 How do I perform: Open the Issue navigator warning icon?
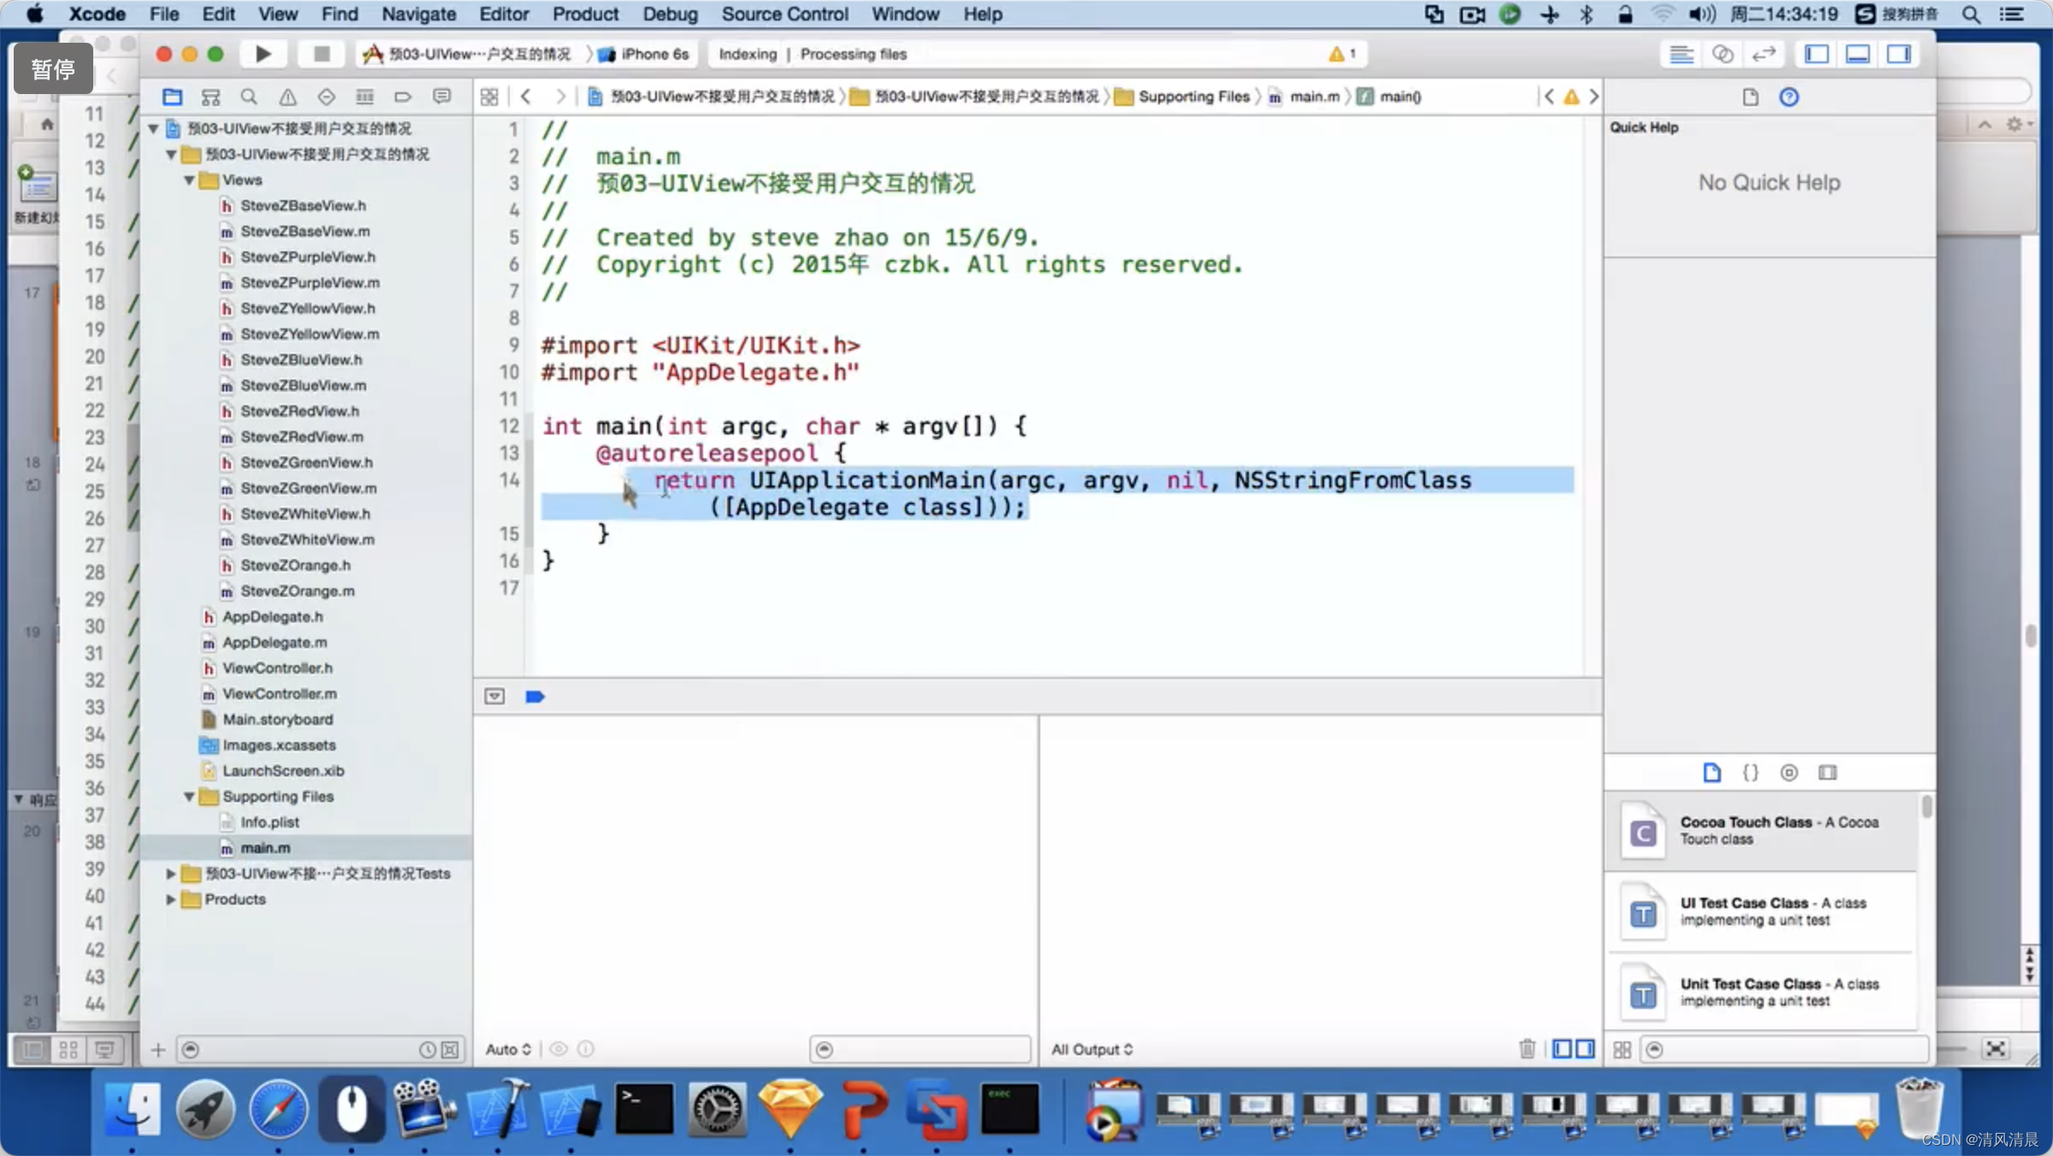tap(287, 97)
